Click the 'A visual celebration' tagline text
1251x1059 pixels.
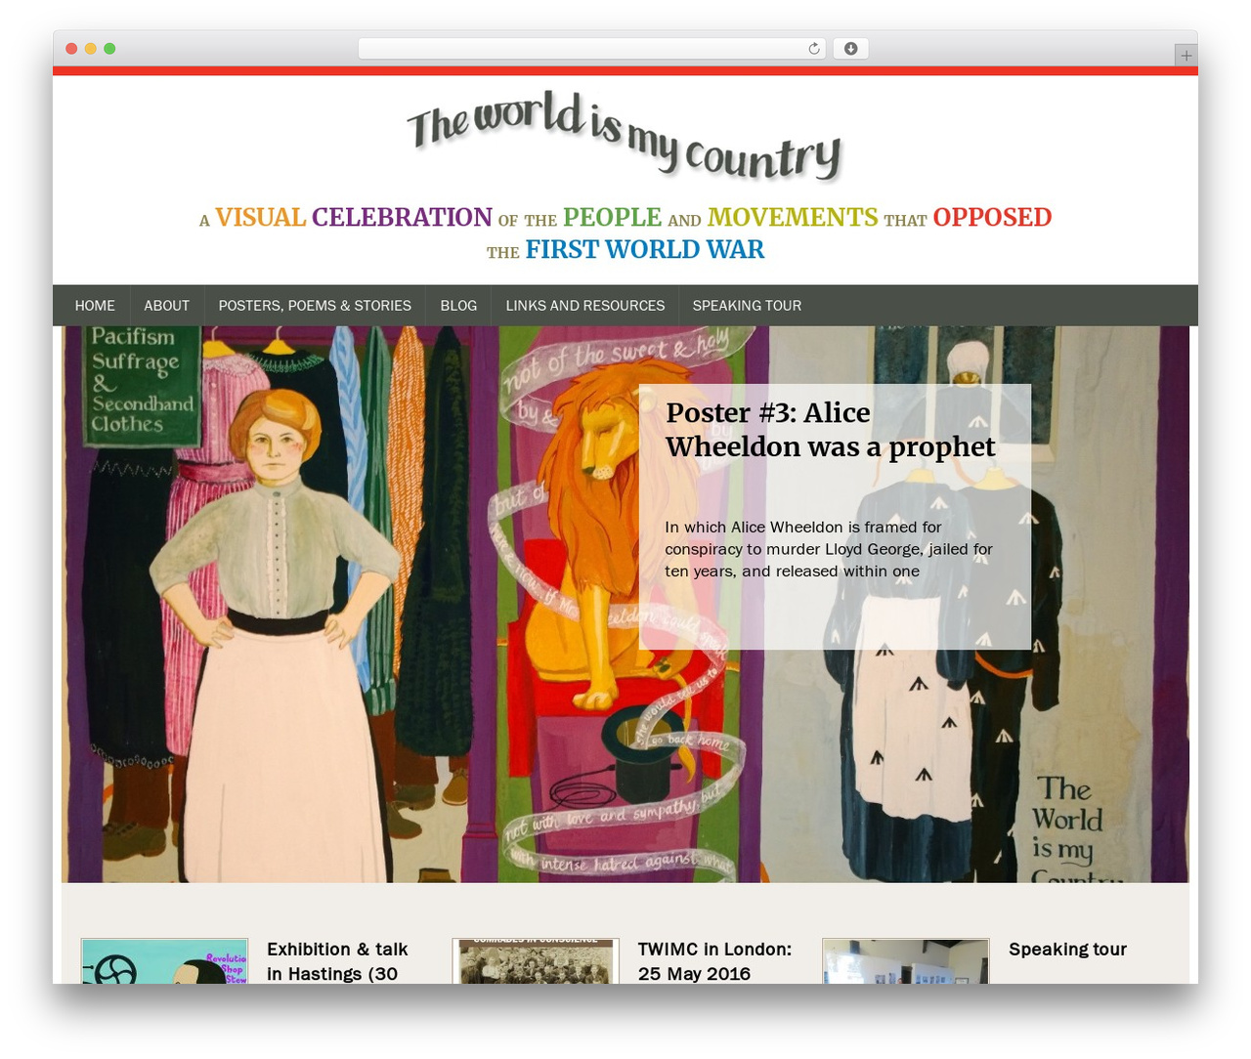coord(625,233)
